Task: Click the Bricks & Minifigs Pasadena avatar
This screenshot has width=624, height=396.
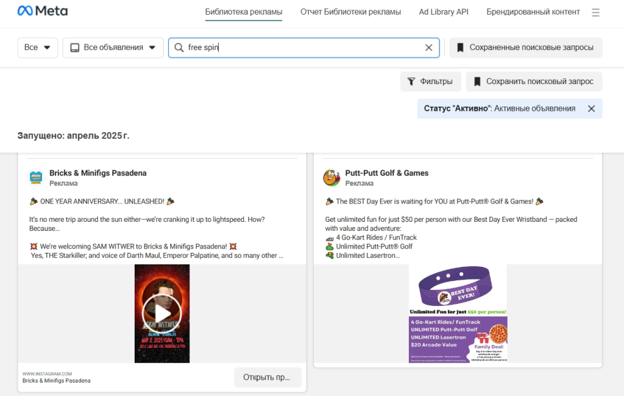Action: click(36, 177)
